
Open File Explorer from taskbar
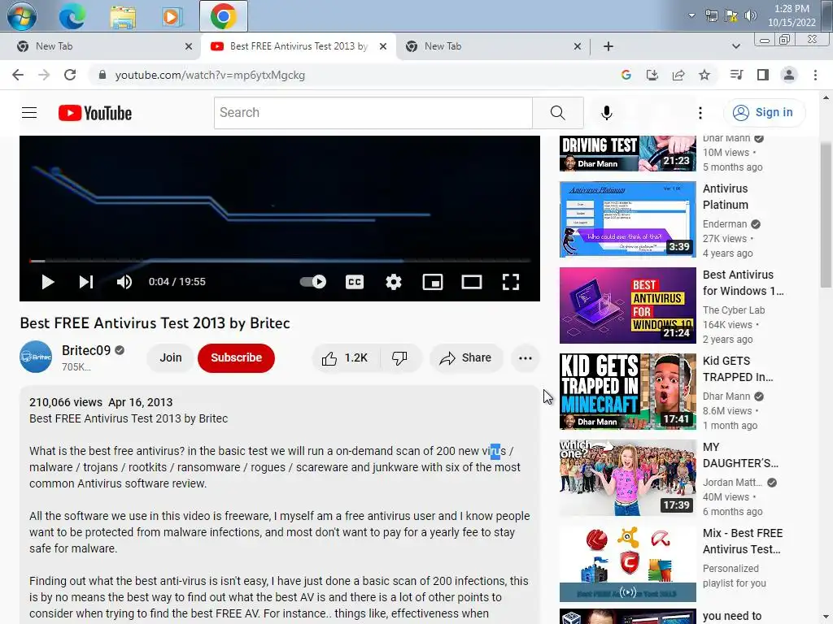click(123, 16)
